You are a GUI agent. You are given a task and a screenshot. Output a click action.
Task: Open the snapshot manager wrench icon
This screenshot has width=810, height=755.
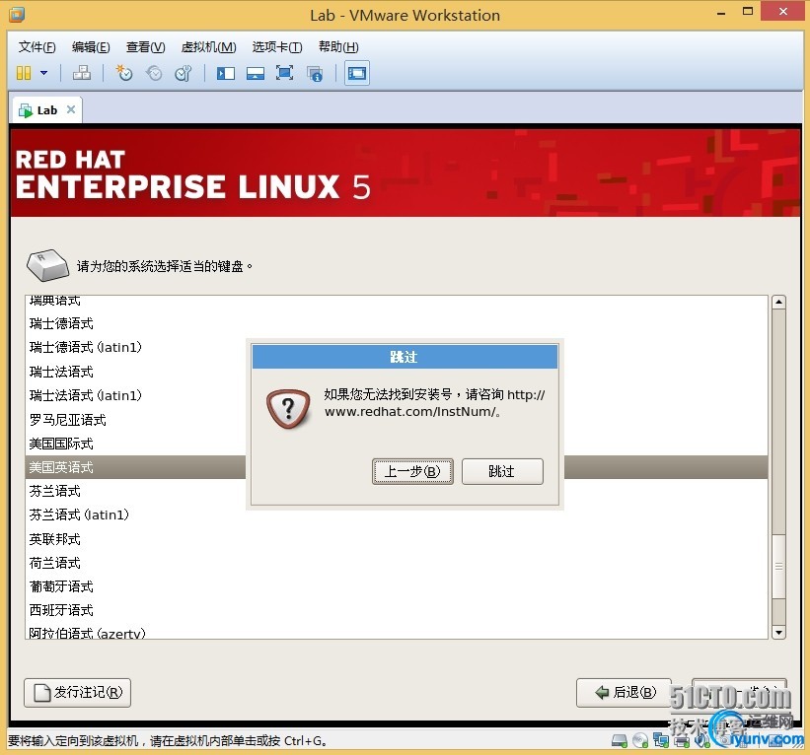coord(183,73)
